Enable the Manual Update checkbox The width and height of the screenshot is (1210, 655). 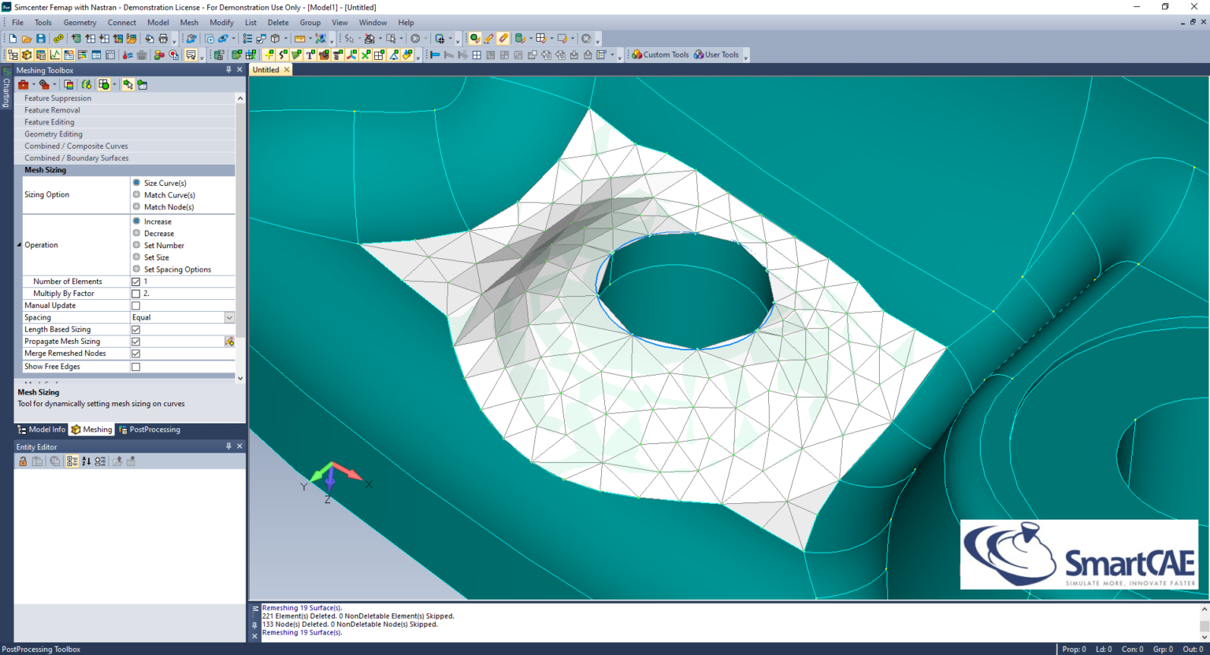tap(135, 305)
